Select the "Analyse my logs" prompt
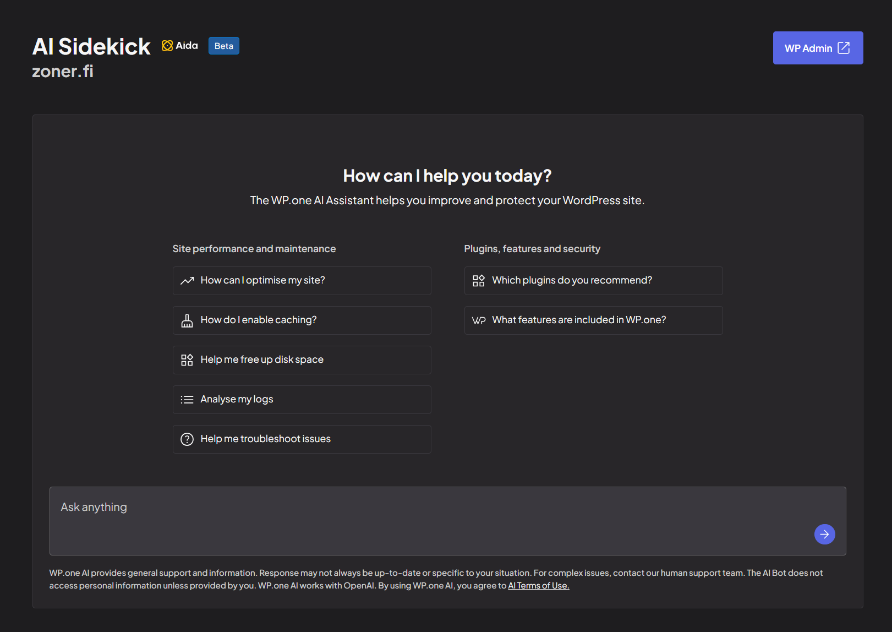Screen dimensions: 892x632 tap(302, 400)
